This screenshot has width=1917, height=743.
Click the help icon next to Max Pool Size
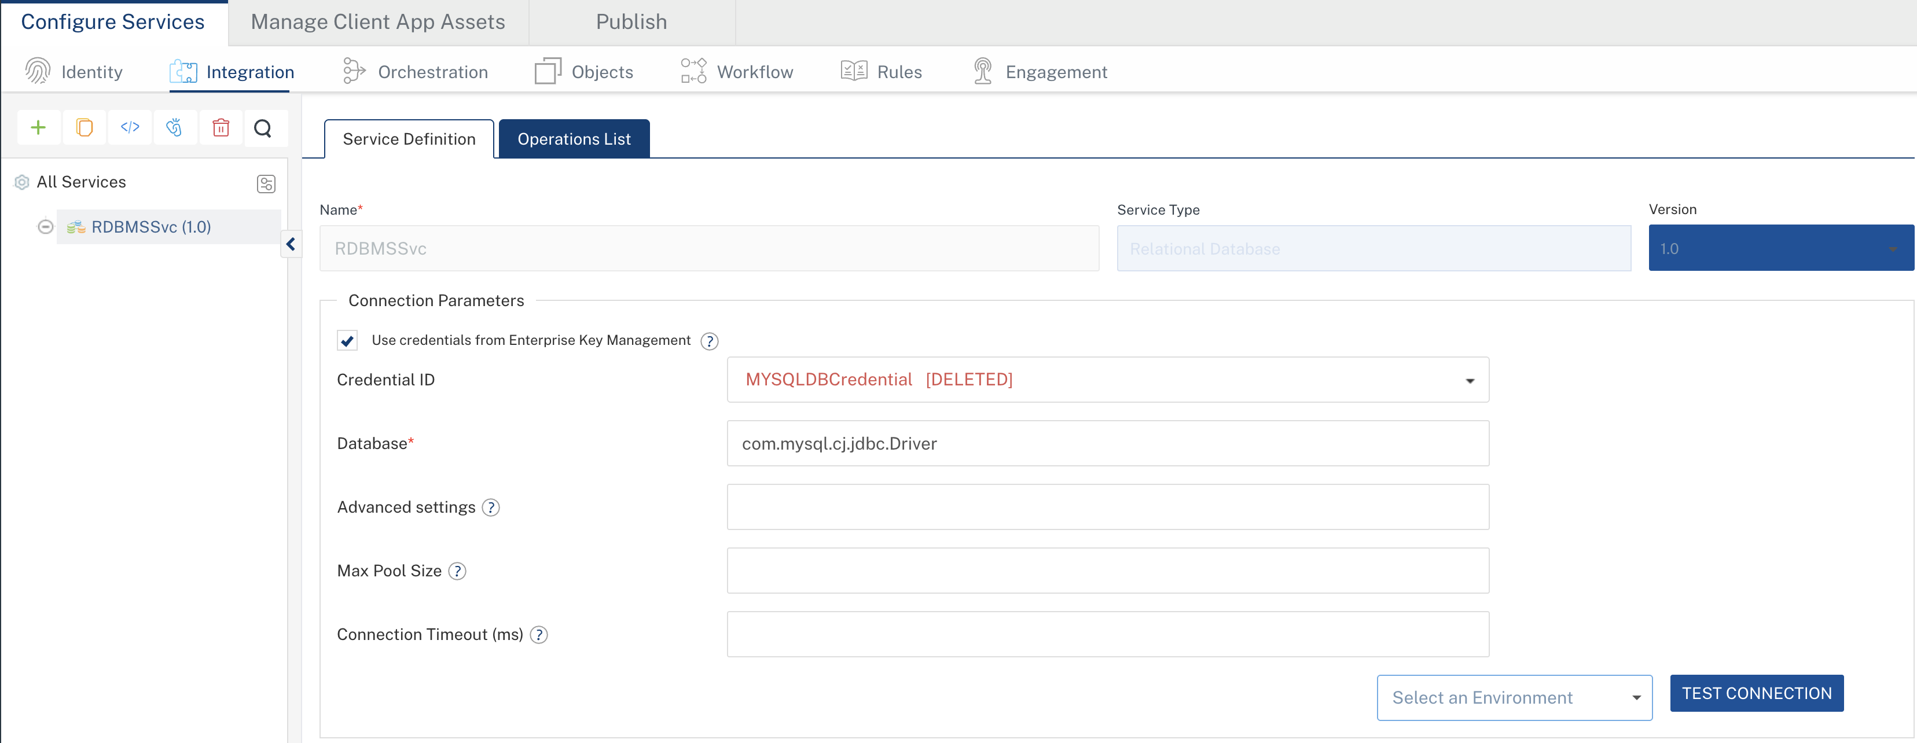click(457, 571)
